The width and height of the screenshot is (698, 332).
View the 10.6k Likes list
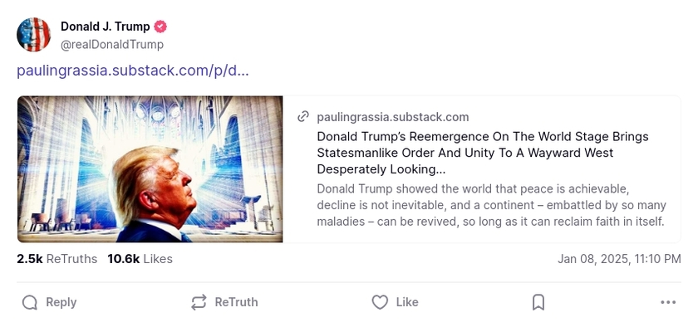click(140, 259)
